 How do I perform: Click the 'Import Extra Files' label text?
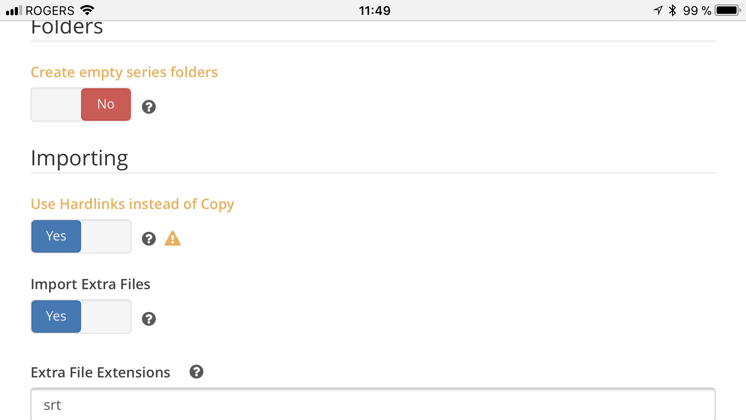click(90, 284)
